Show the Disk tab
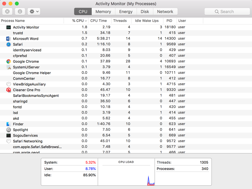252x189 pixels. (x=145, y=12)
